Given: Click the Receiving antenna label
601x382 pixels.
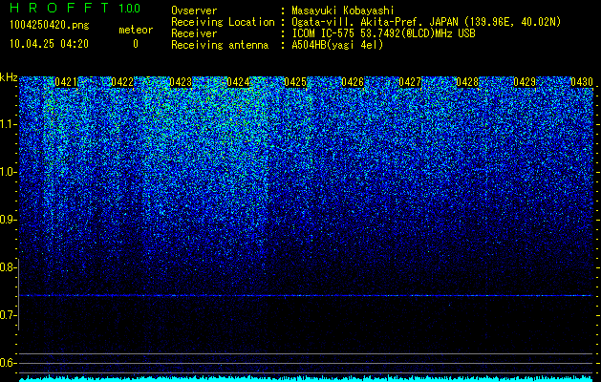Looking at the screenshot, I should pyautogui.click(x=220, y=45).
